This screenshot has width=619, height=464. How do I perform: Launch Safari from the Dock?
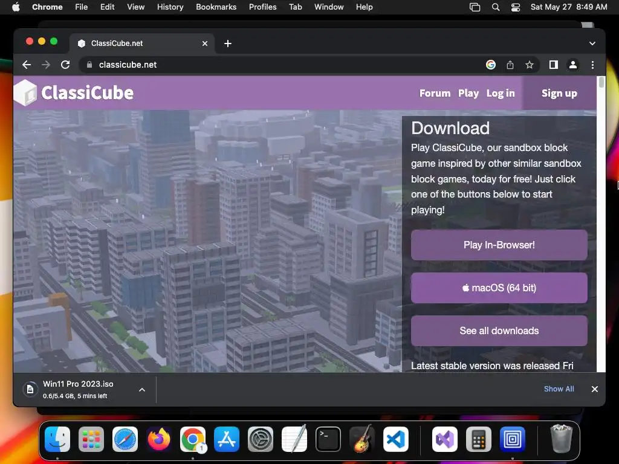[125, 439]
